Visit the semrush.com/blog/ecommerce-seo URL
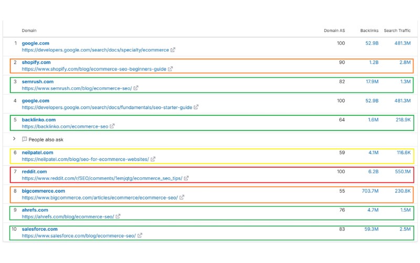This screenshot has width=420, height=263. (x=77, y=88)
